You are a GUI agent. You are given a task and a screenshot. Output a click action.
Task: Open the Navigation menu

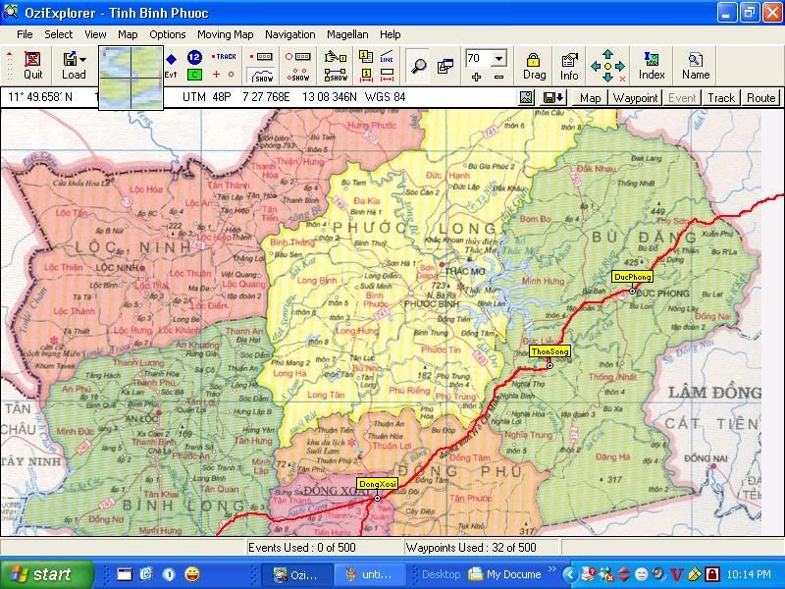click(x=290, y=34)
